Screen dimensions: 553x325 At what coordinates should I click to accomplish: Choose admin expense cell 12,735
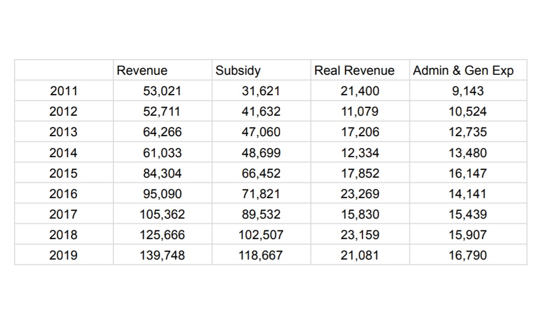(x=467, y=132)
